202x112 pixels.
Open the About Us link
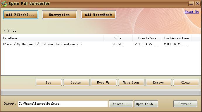191,12
